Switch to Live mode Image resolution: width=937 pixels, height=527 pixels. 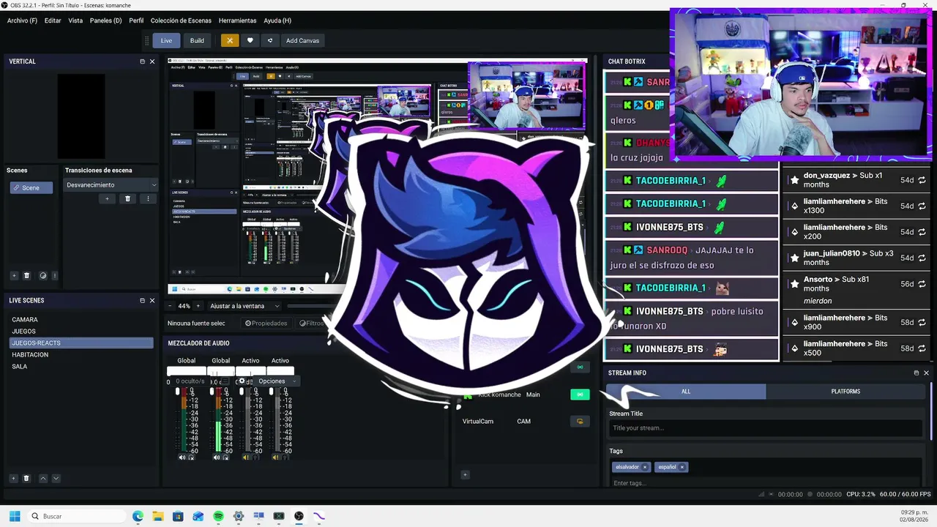(x=166, y=40)
